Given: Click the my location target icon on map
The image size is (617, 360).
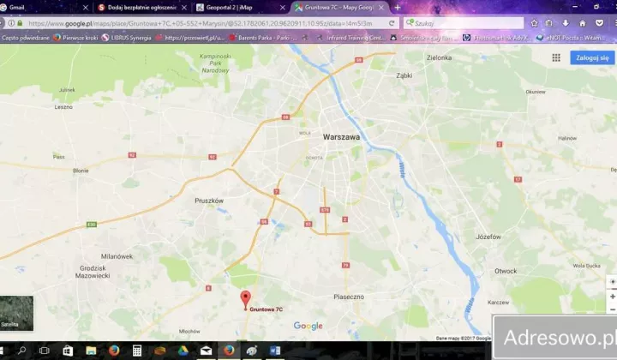Looking at the screenshot, I should (x=612, y=282).
